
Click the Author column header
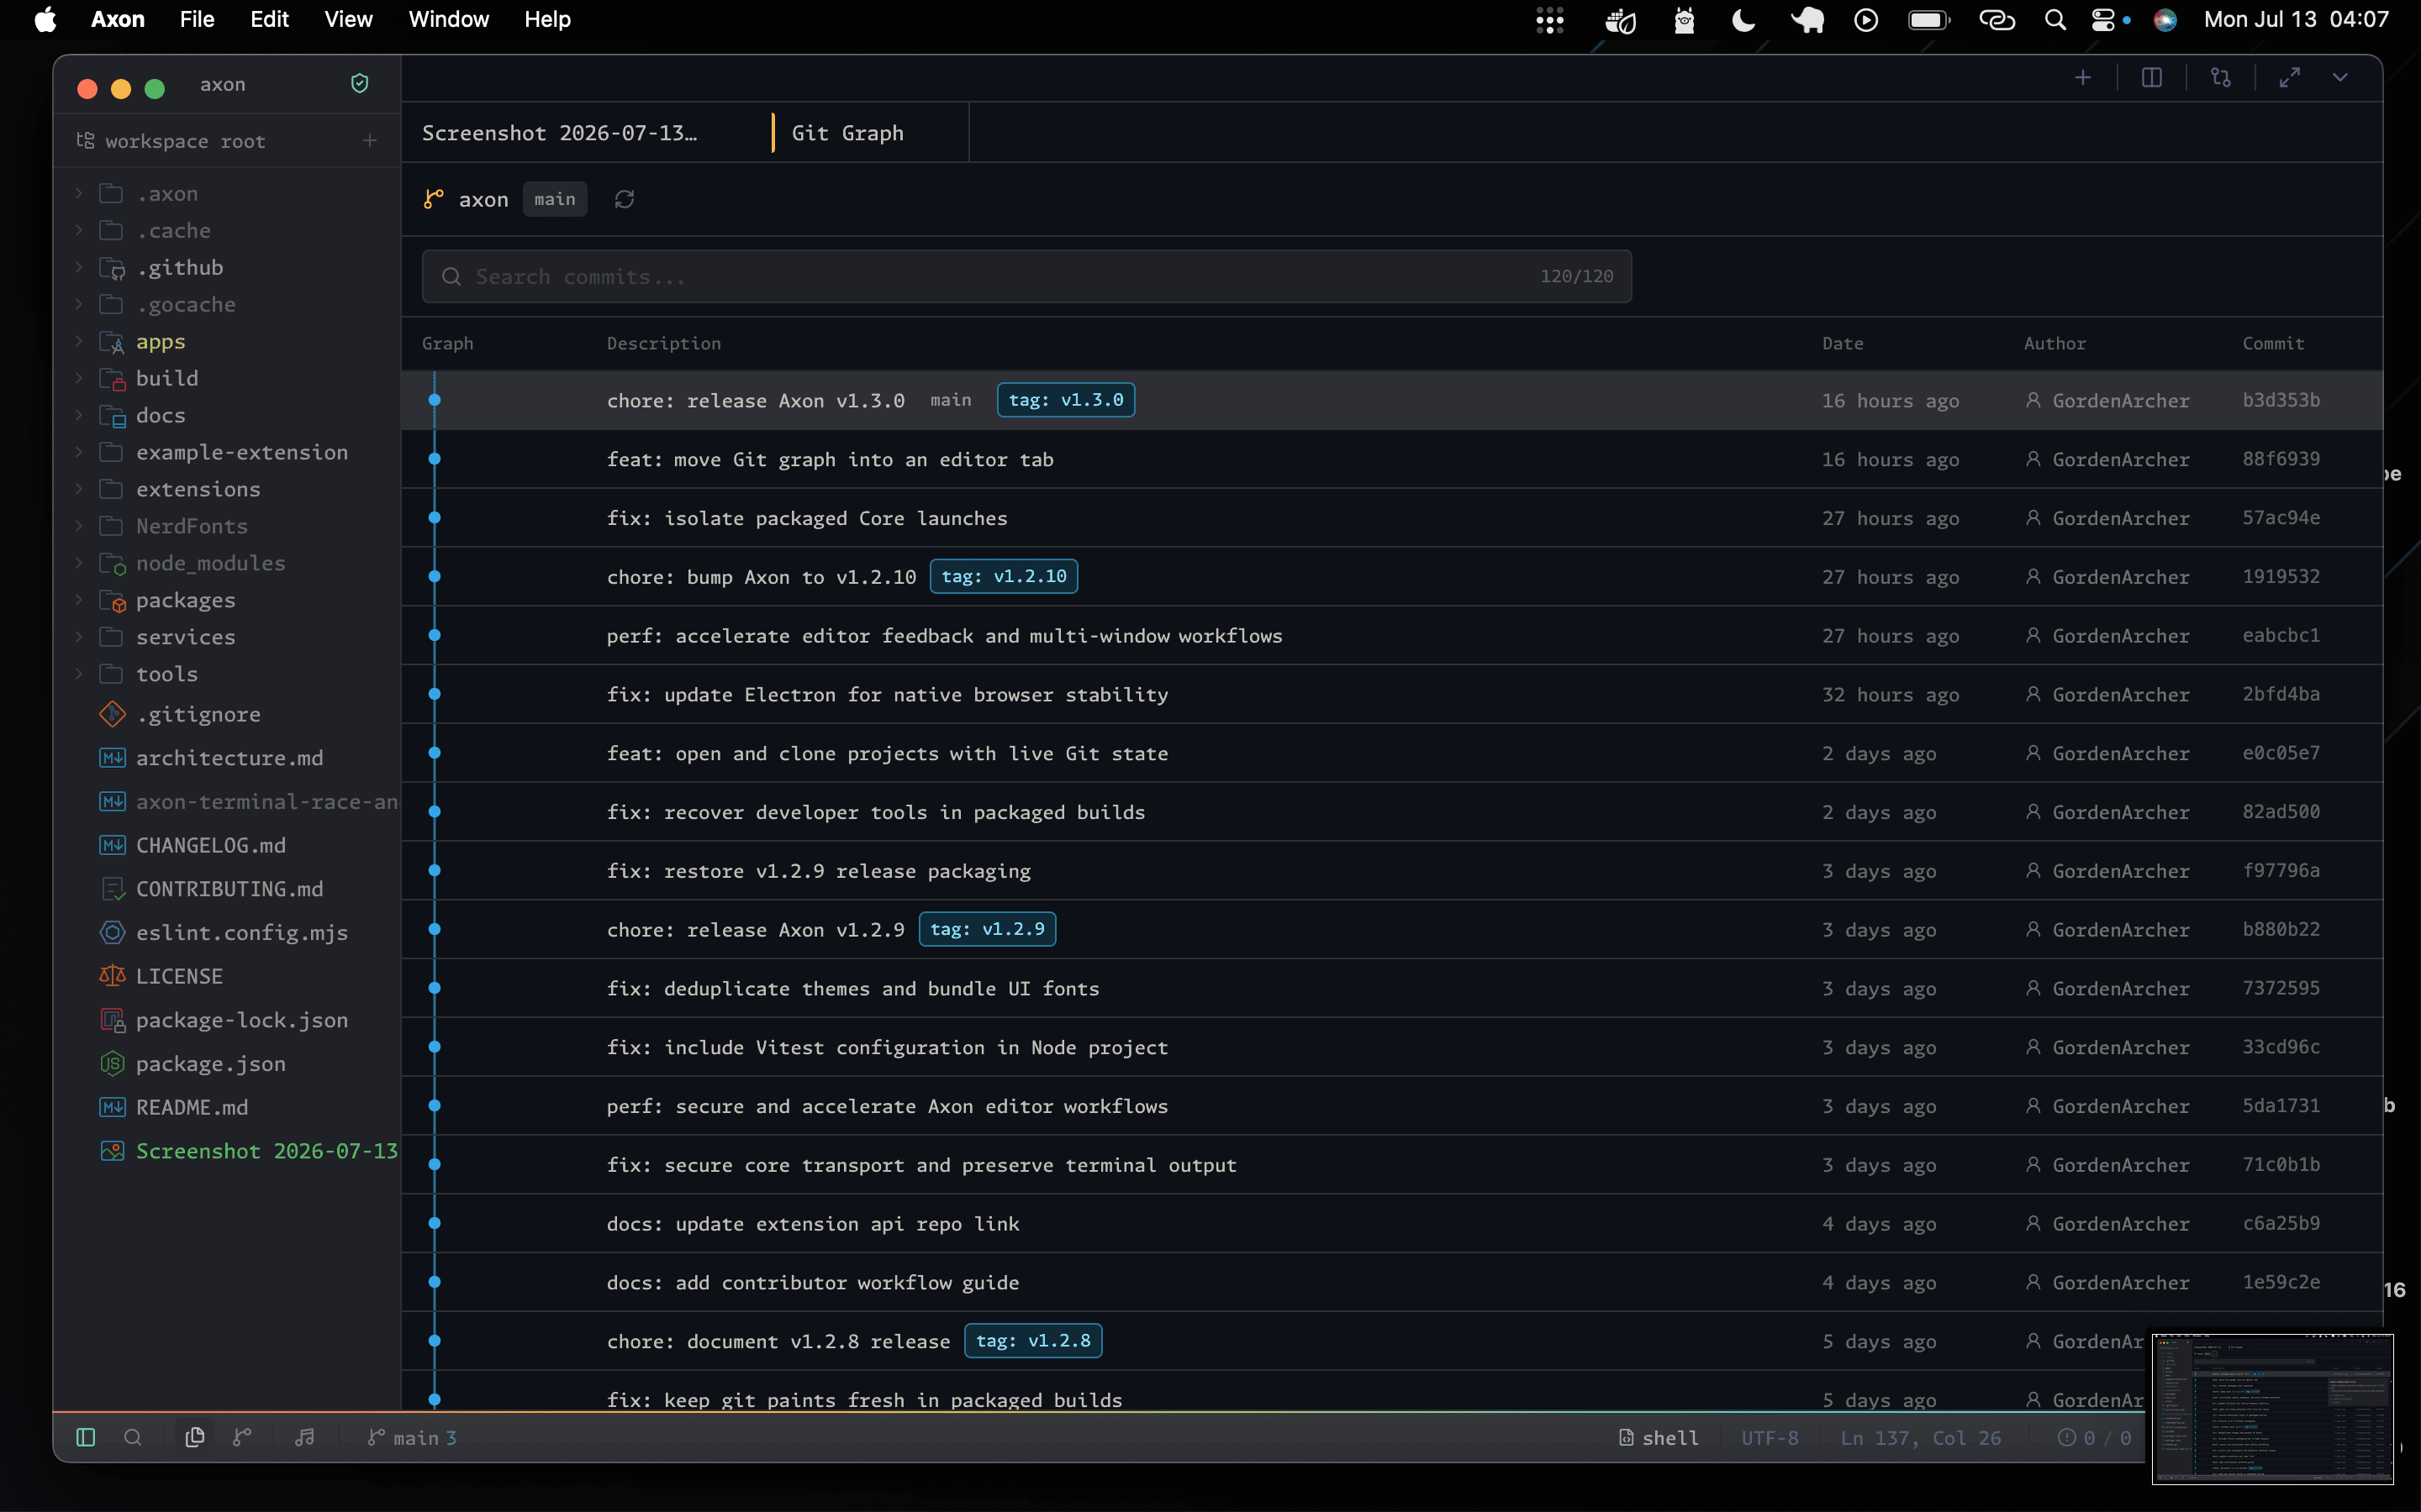(2054, 343)
